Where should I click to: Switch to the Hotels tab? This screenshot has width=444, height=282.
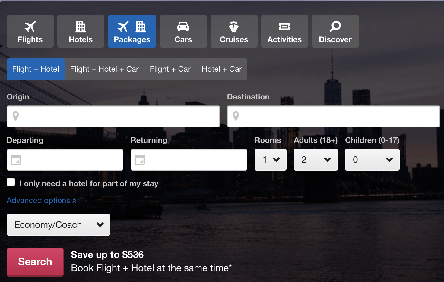81,31
